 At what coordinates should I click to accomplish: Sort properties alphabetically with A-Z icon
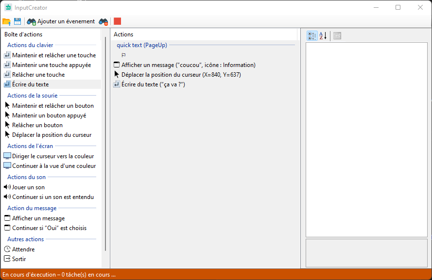(323, 35)
